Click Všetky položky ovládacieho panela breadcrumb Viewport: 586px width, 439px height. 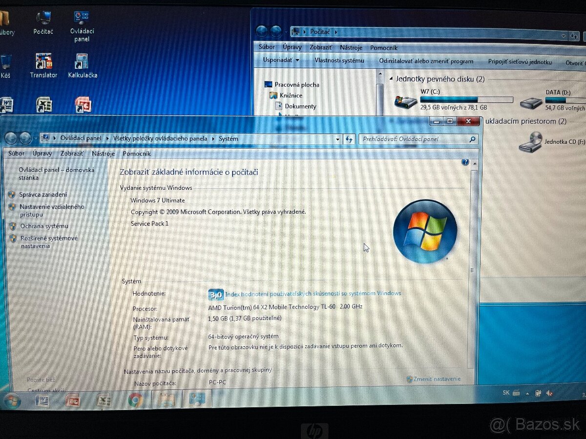point(160,139)
